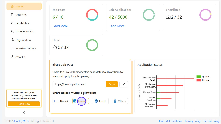Click the Home icon in sidebar
This screenshot has width=221, height=124.
point(12,6)
